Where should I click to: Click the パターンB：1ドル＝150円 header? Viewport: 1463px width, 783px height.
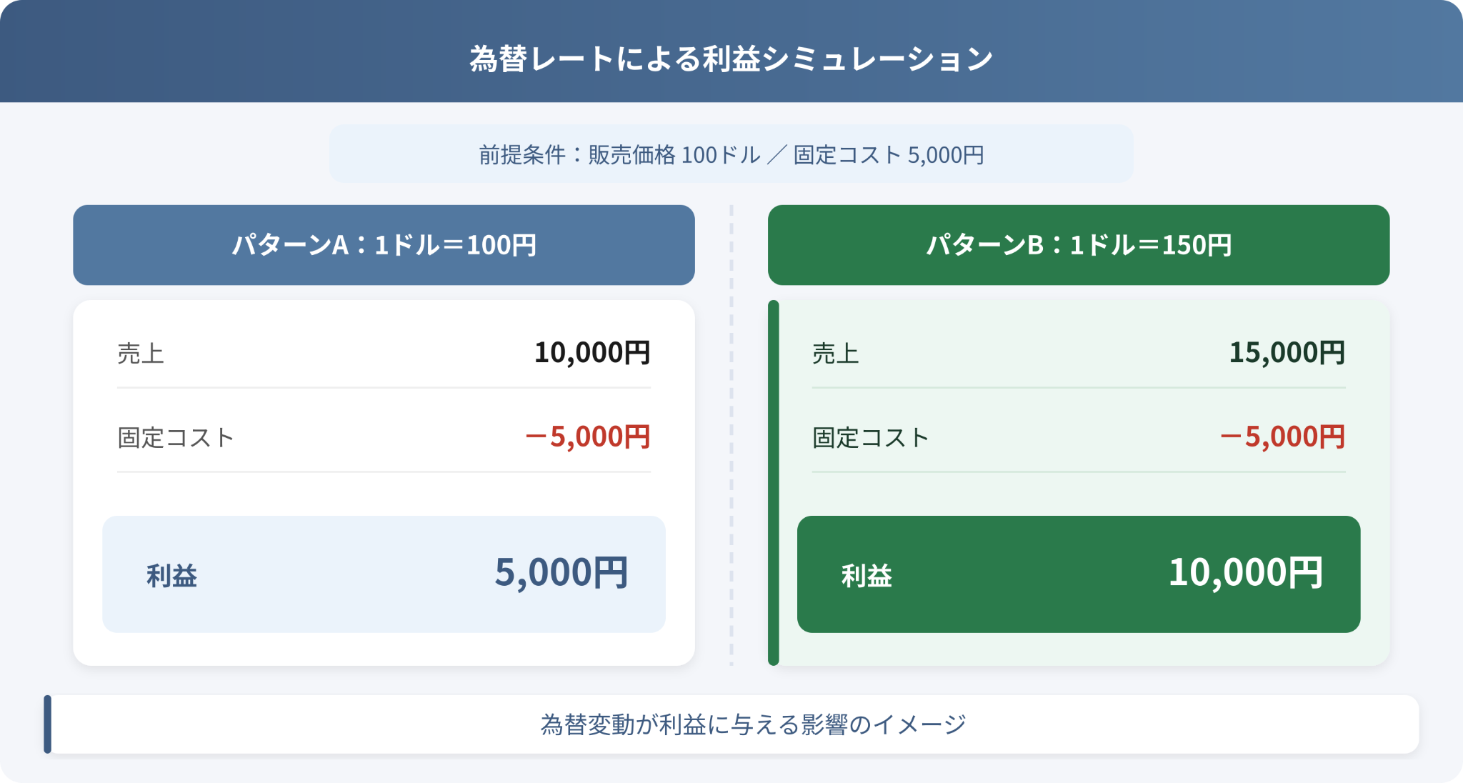(1079, 245)
